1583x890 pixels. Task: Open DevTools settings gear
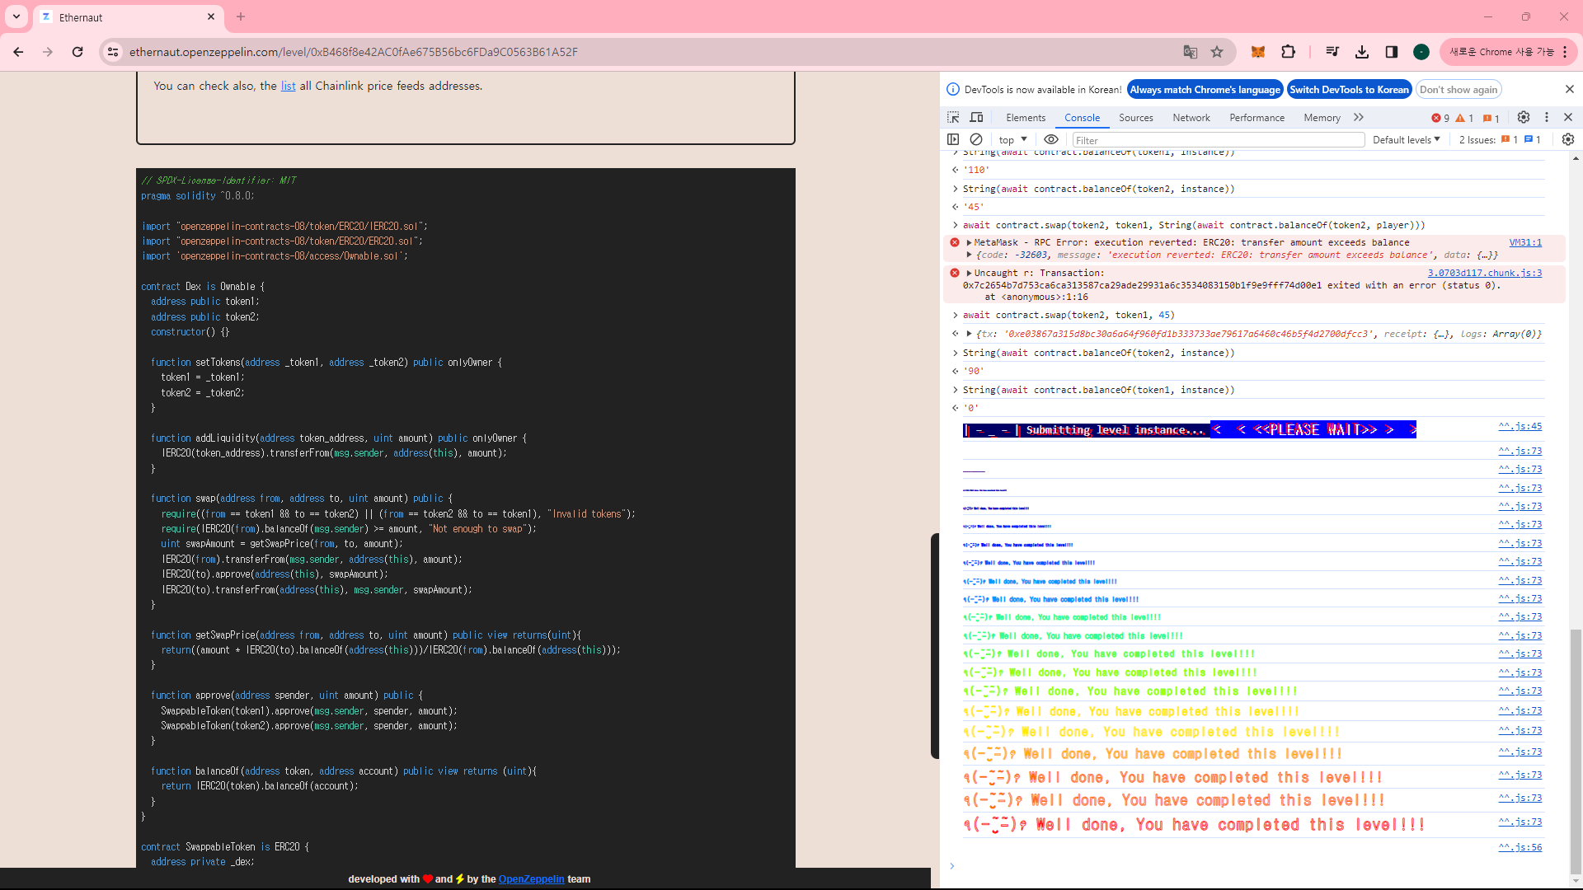1524,117
